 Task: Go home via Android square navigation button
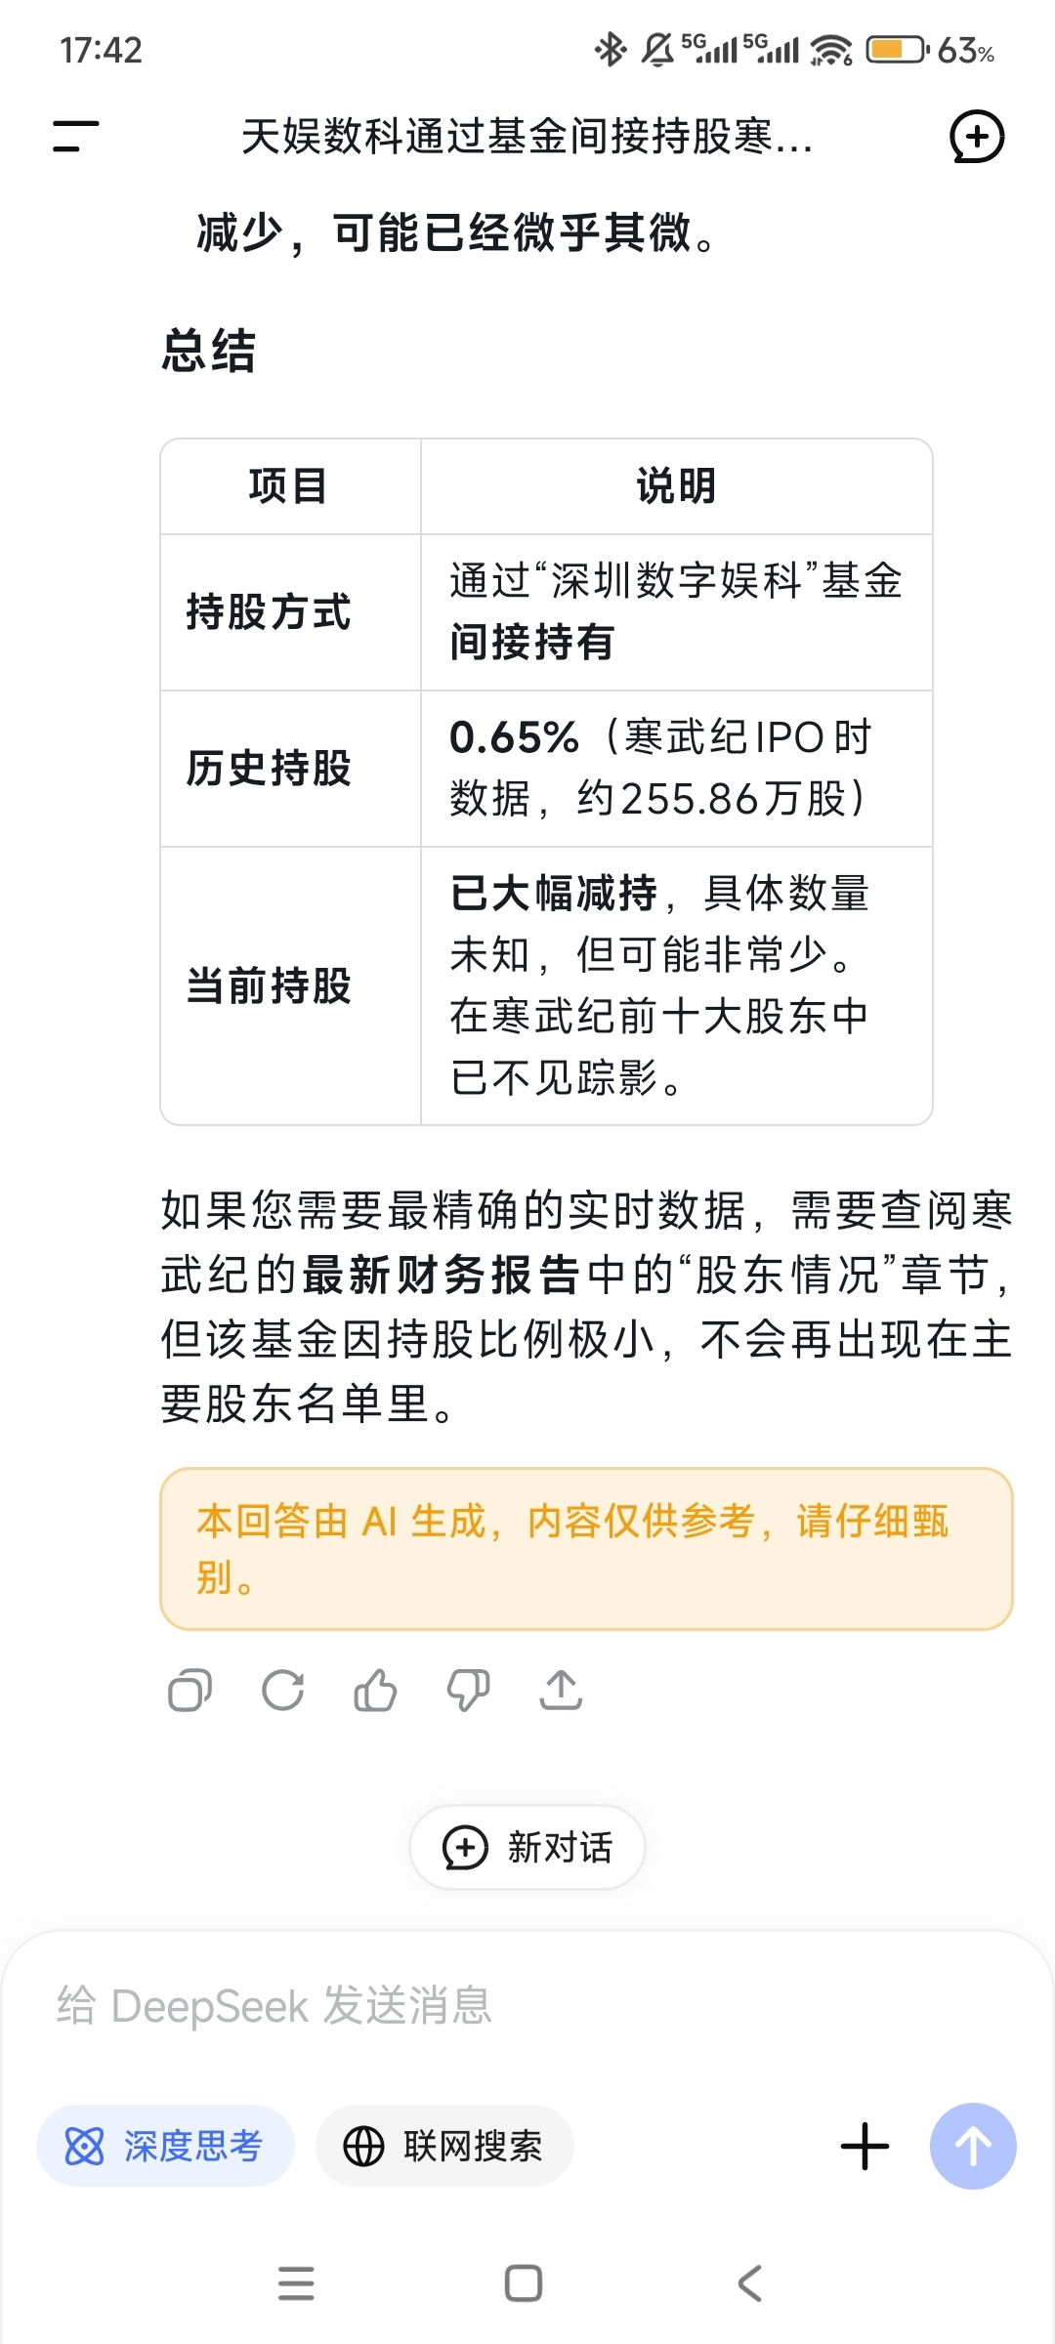[524, 2283]
